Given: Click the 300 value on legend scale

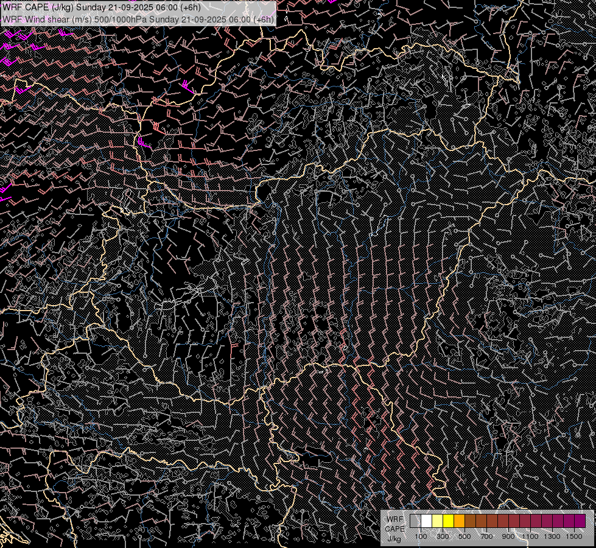Looking at the screenshot, I should coord(443,536).
